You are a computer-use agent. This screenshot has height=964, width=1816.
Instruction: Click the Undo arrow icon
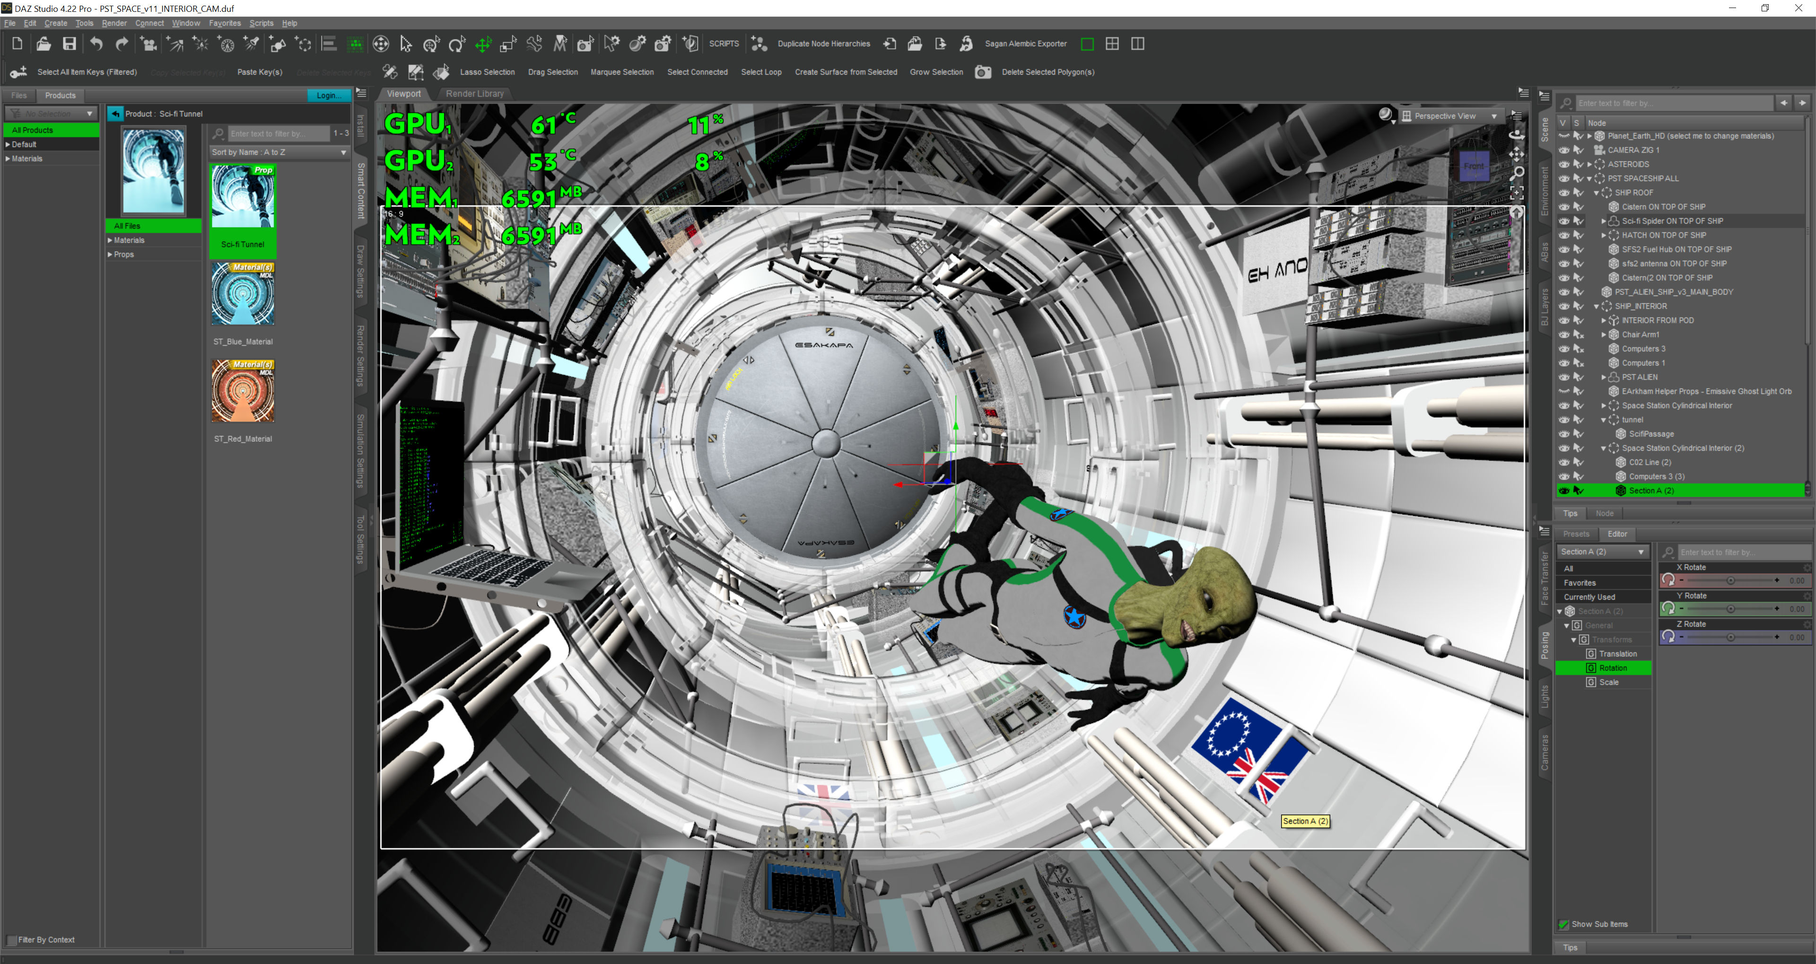[96, 44]
